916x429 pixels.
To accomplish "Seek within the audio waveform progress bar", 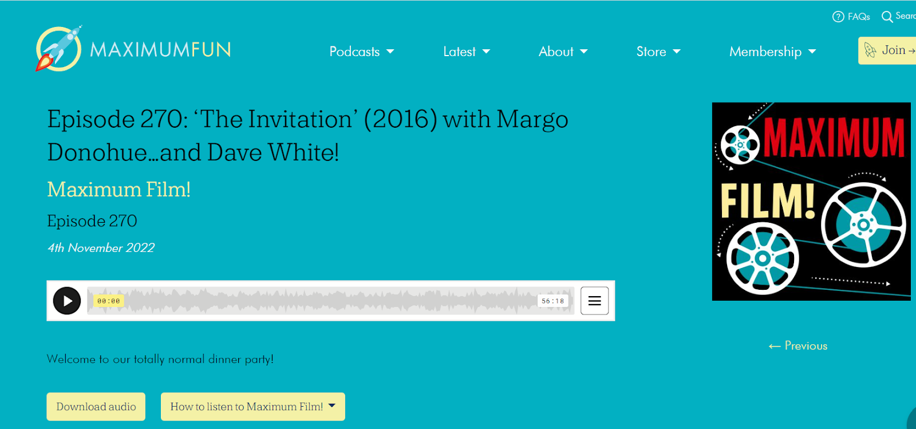I will coord(330,301).
